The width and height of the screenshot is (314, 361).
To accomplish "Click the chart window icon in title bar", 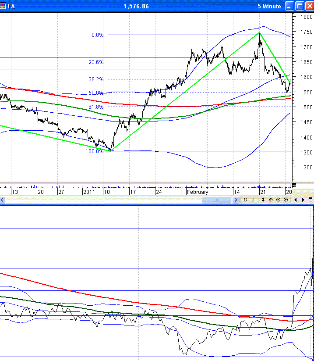I will [4, 6].
